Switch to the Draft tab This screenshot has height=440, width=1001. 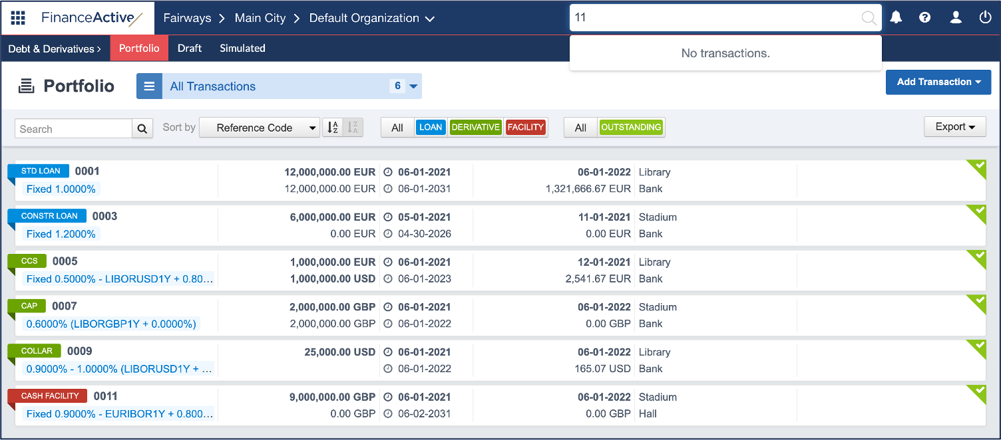click(x=190, y=49)
